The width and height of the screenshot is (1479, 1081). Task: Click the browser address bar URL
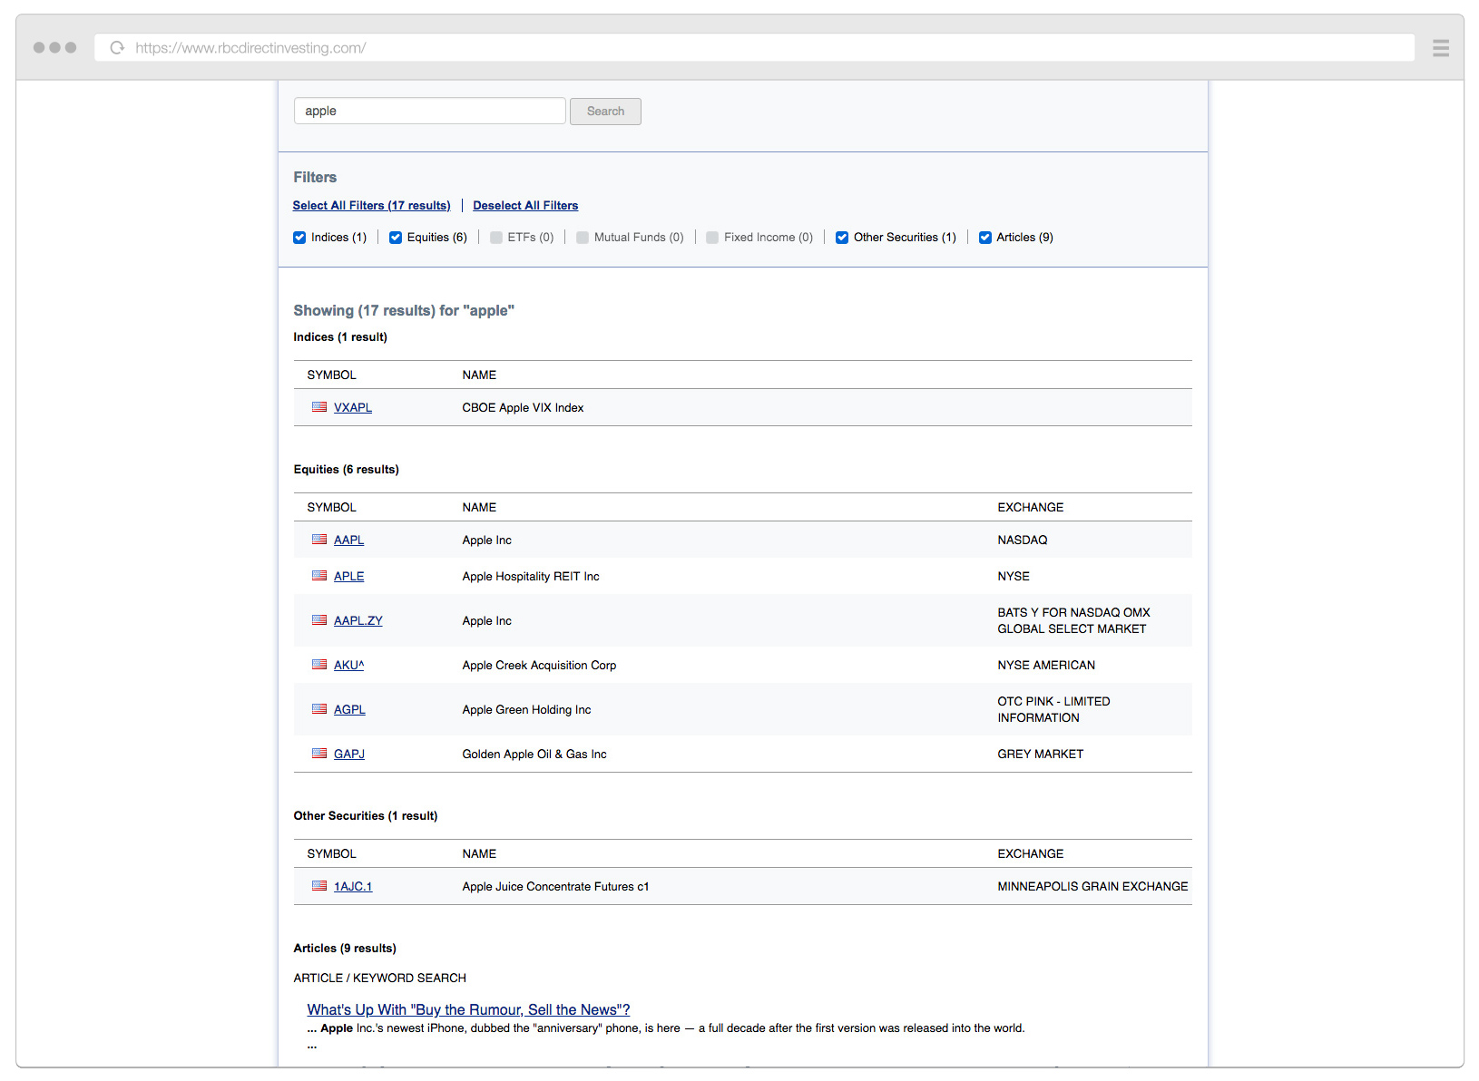click(x=250, y=48)
